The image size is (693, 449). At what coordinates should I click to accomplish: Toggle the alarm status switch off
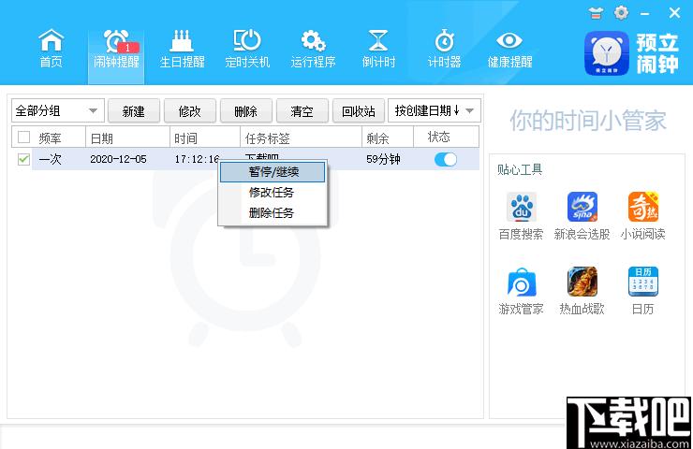(x=446, y=159)
